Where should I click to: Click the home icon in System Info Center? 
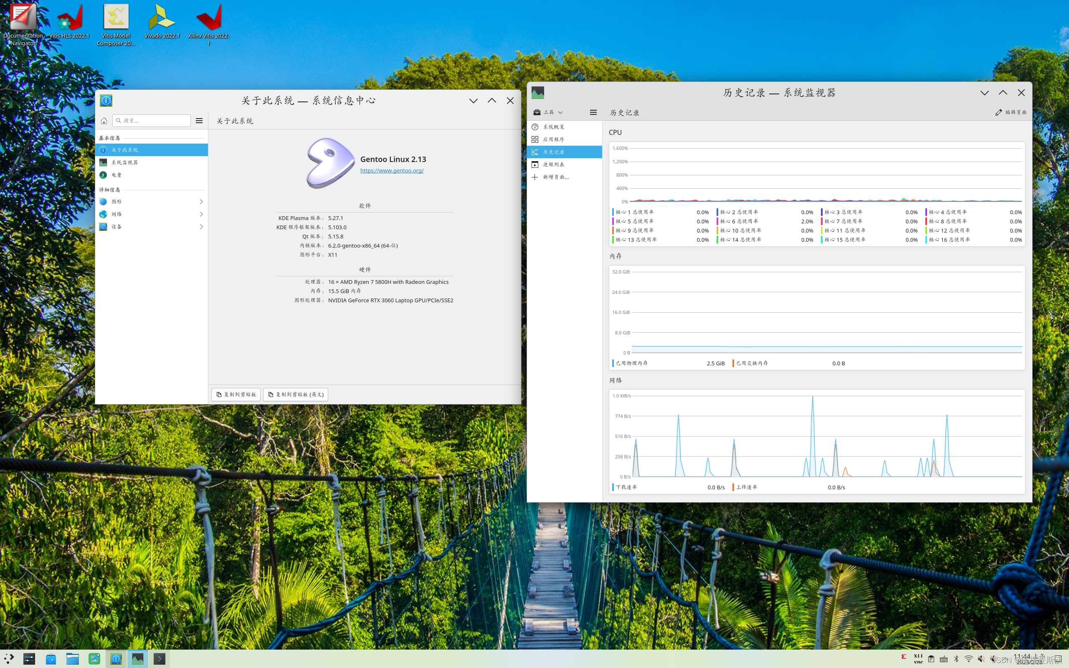pos(104,121)
